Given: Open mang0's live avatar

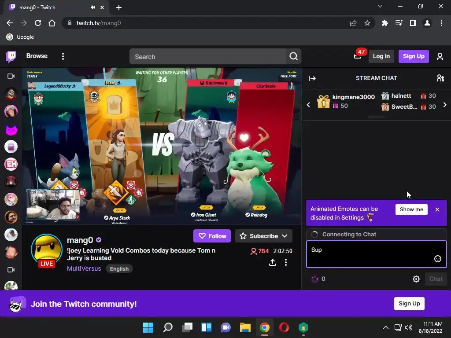Looking at the screenshot, I should (47, 250).
